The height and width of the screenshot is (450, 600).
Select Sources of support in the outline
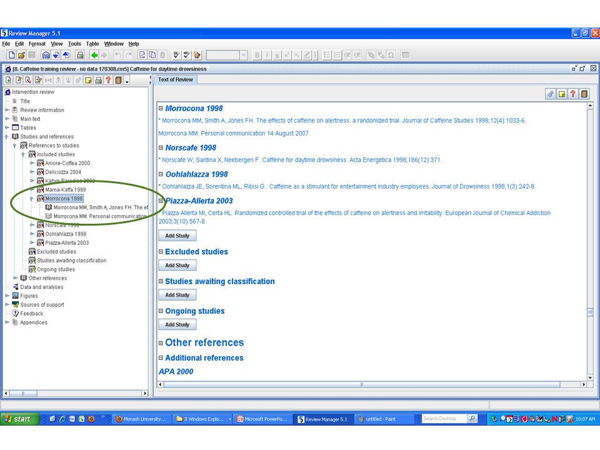pos(42,304)
